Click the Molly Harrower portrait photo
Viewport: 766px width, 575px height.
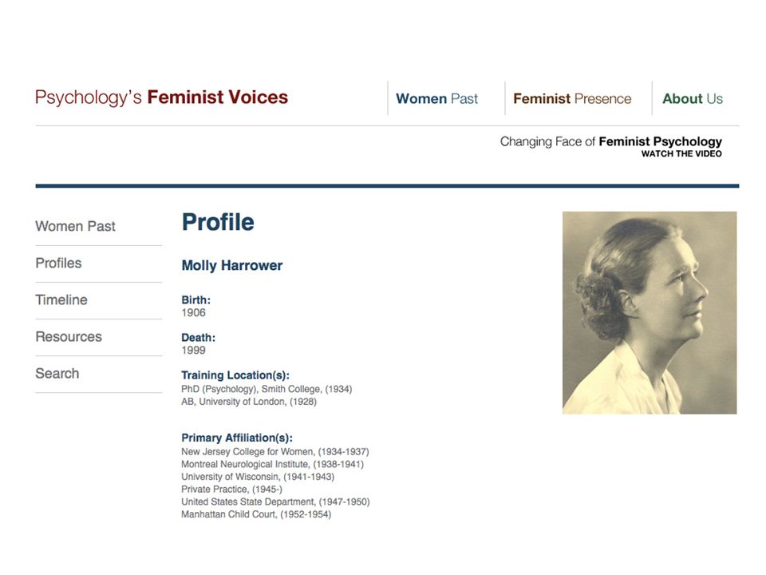click(650, 313)
